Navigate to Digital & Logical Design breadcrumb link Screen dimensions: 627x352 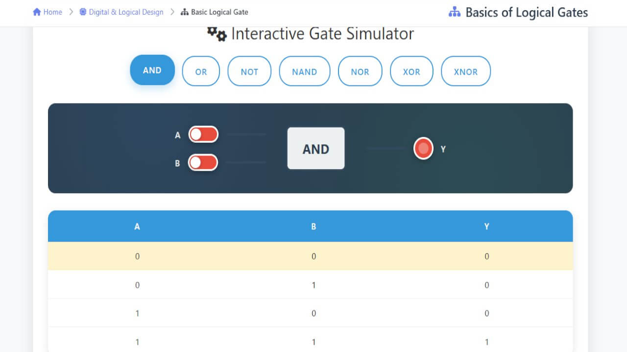click(x=125, y=12)
